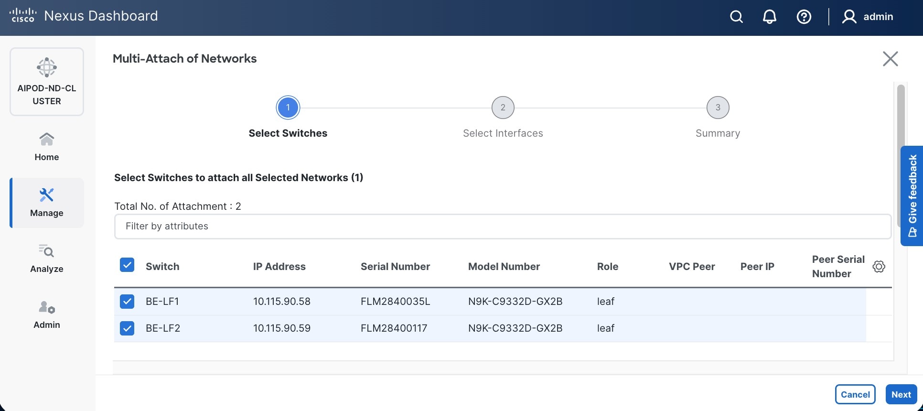Image resolution: width=923 pixels, height=411 pixels.
Task: Open the Admin section
Action: click(x=47, y=314)
